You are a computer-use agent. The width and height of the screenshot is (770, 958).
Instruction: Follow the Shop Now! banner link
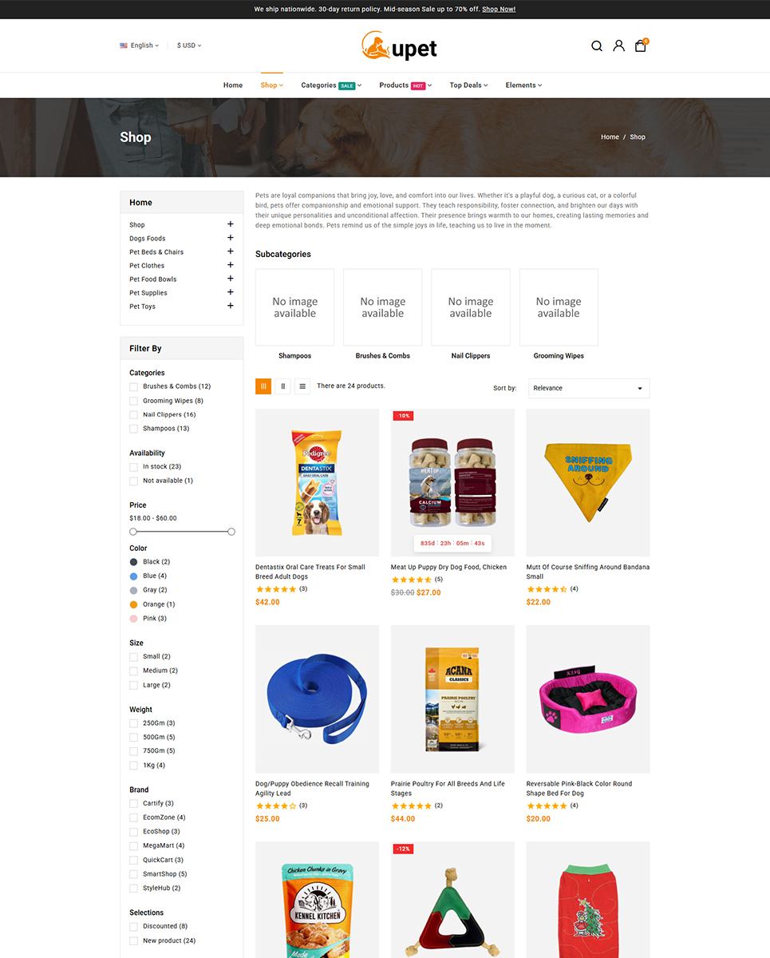click(x=499, y=10)
